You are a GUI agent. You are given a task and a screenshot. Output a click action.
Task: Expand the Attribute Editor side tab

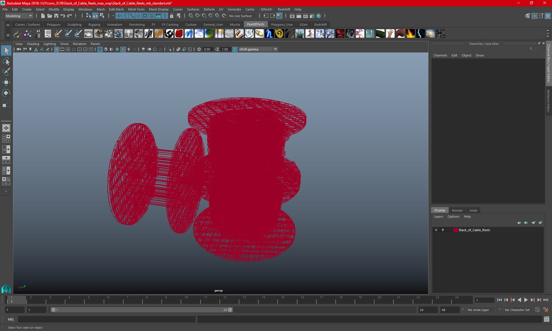click(548, 101)
